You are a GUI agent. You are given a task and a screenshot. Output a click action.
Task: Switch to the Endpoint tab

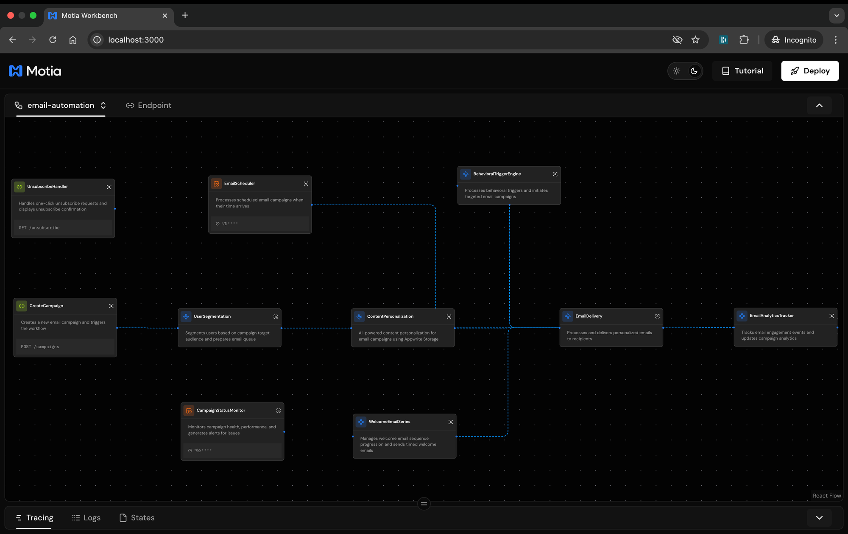click(x=149, y=105)
